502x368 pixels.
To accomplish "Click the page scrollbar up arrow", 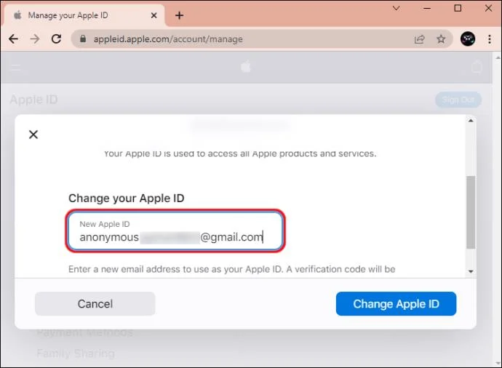I will [x=498, y=58].
